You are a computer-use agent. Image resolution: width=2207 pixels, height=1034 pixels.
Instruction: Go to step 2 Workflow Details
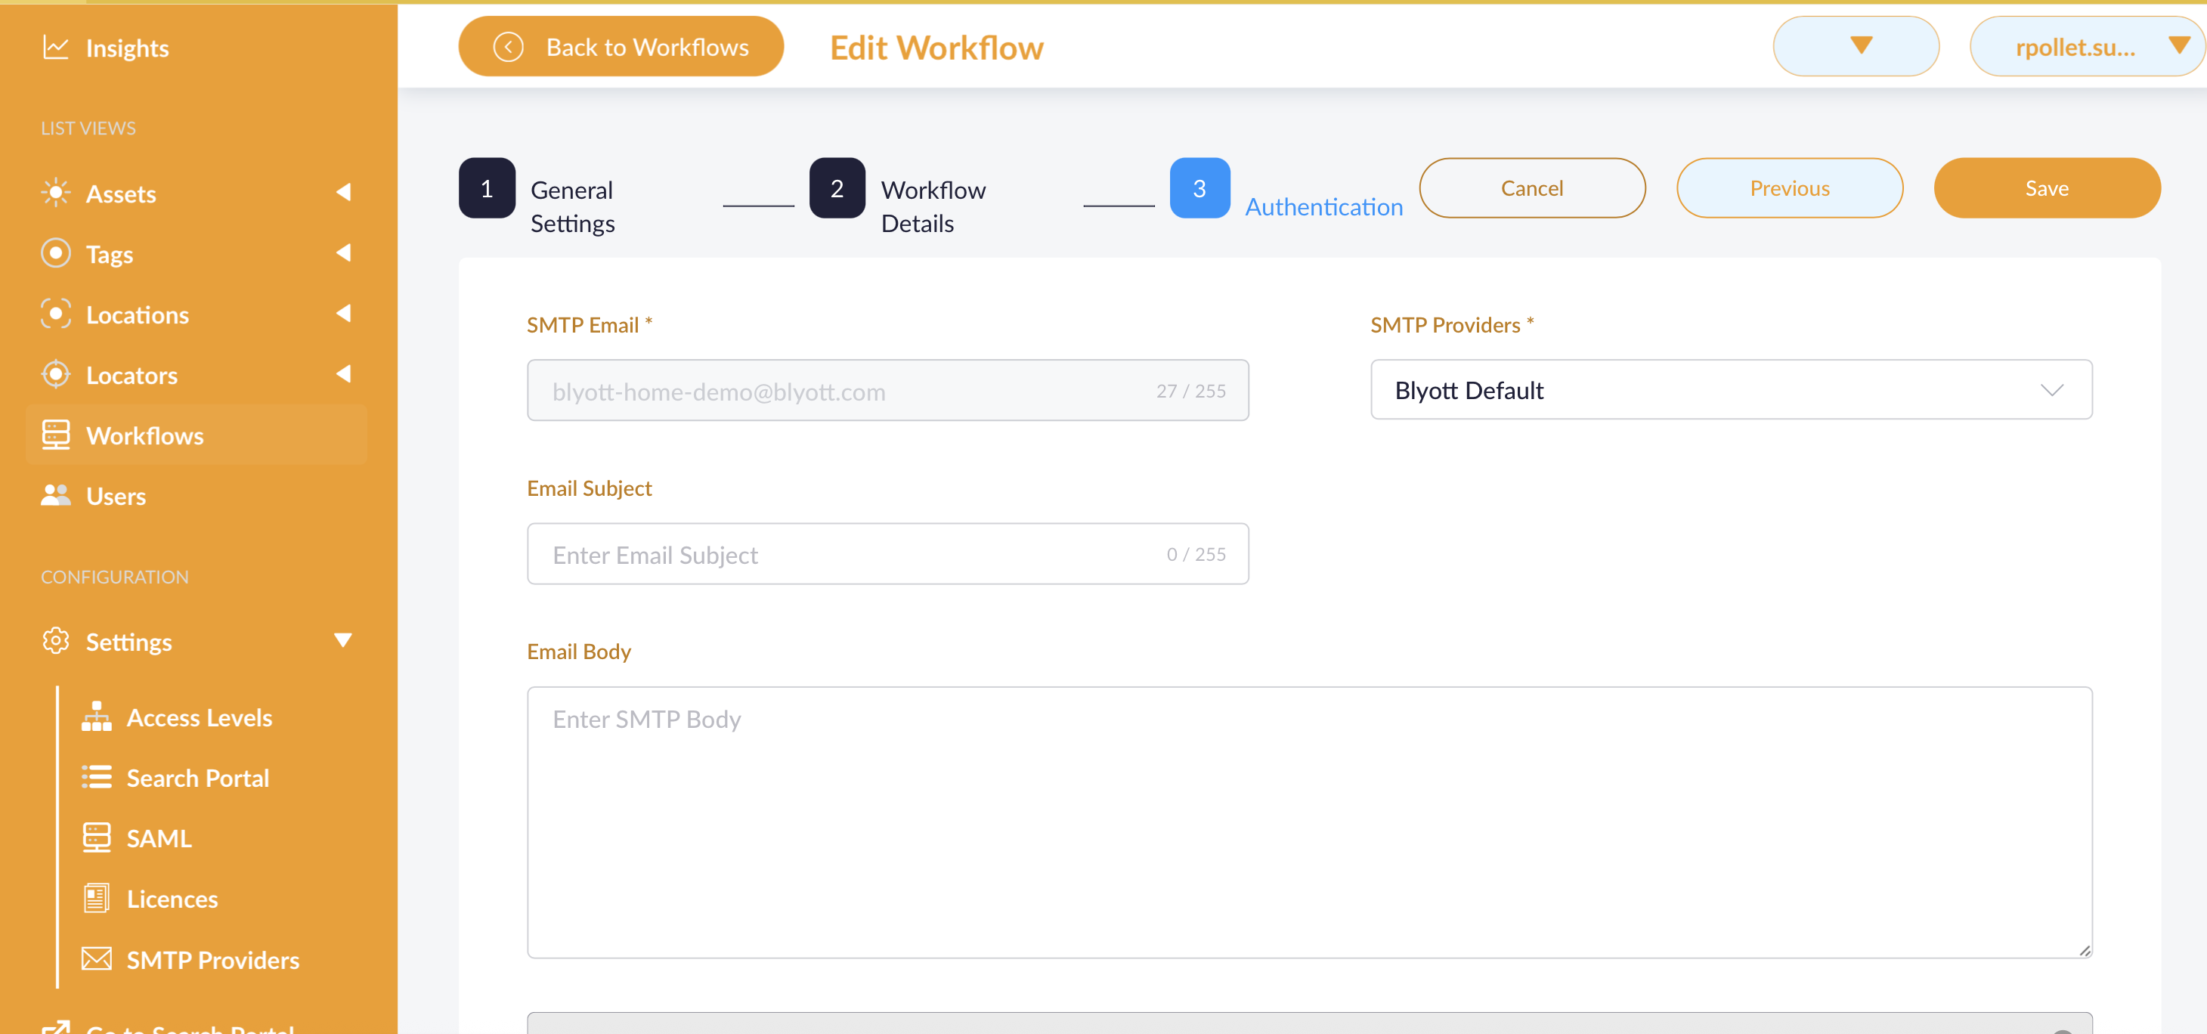coord(836,188)
